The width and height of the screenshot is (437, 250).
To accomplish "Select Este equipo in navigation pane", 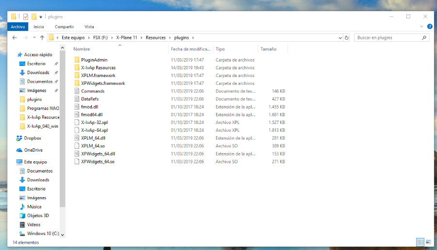I will point(35,162).
